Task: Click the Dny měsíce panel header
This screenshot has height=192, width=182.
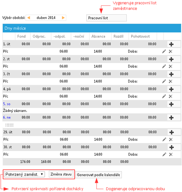Action: click(92, 28)
